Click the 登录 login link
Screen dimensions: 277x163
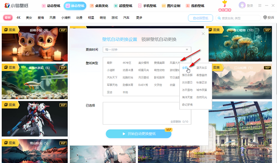point(250,6)
